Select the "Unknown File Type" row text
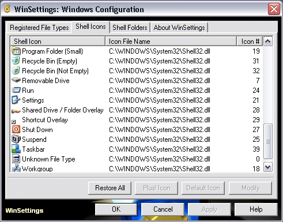Viewport: 283px width, 222px height. 48,159
